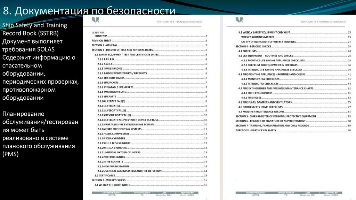The width and height of the screenshot is (356, 200).
Task: Open "Section 5 - Ships Register of Personal Protective Equipment"
Action: [293, 116]
